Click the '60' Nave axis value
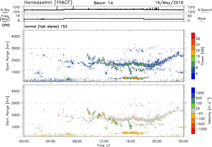Image resolution: width=212 pixels, height=147 pixels. (x=189, y=16)
